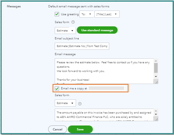
Task: Click the ABN AMRO message text area
Action: pyautogui.click(x=103, y=115)
